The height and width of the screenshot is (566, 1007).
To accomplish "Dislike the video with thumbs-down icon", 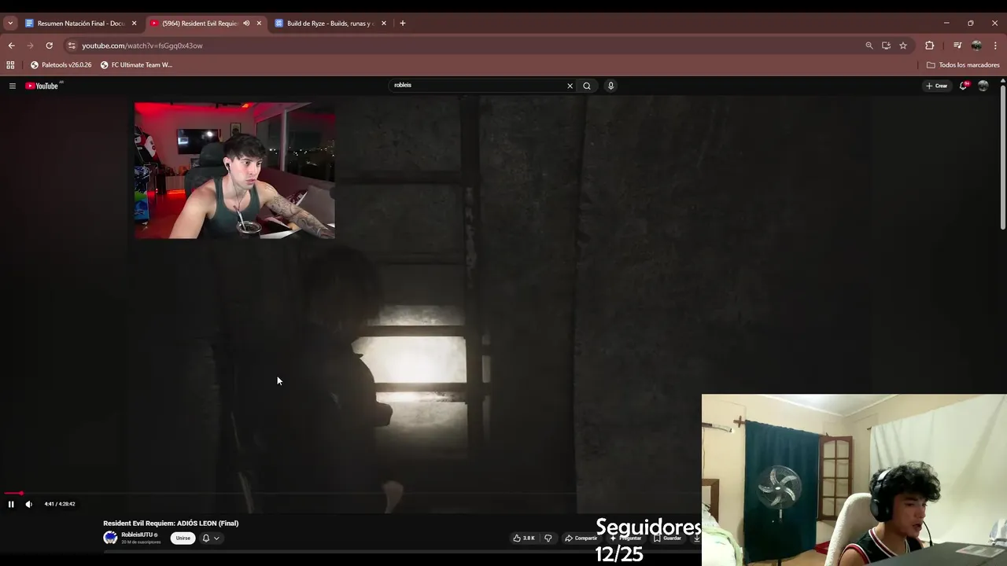I will [x=548, y=538].
